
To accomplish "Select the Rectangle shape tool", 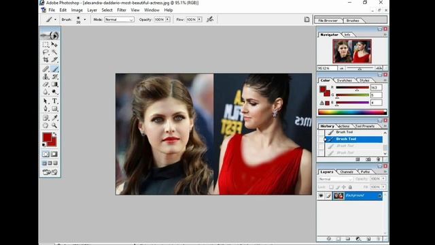I will [54, 109].
